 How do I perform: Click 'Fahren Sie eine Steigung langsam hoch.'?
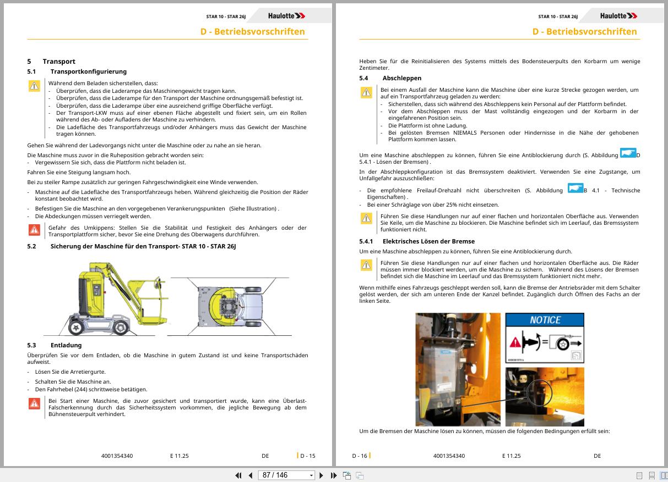pos(79,172)
